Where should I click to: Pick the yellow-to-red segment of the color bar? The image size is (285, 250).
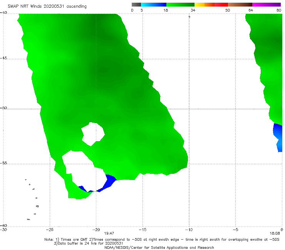point(211,5)
